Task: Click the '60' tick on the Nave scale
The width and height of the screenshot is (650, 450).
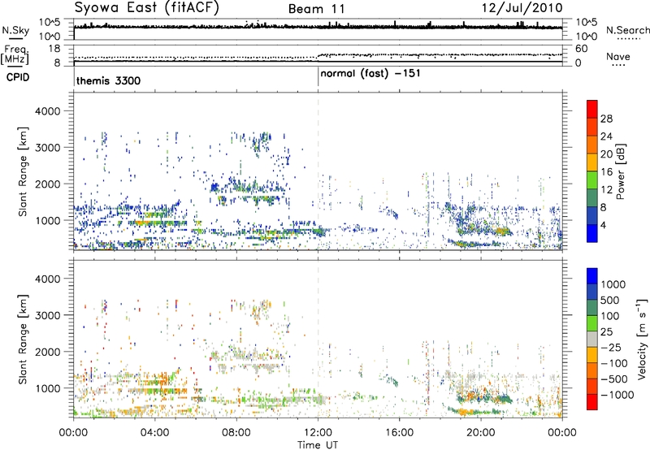Action: tap(581, 49)
